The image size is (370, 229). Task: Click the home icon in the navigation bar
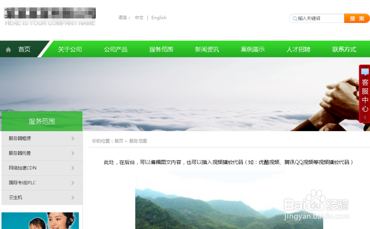(8, 49)
